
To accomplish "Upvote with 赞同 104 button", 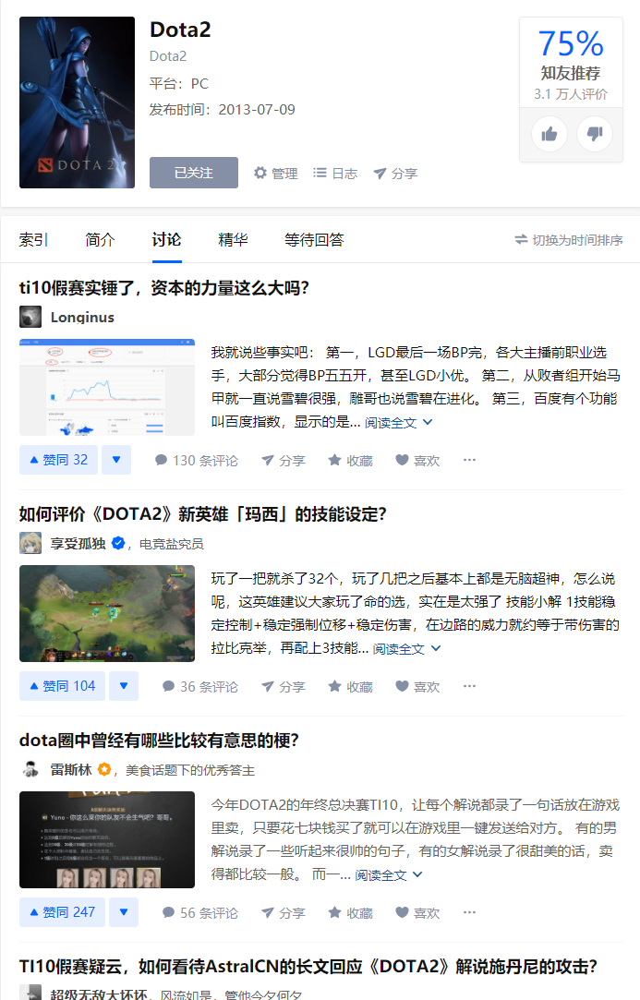I will pos(63,686).
